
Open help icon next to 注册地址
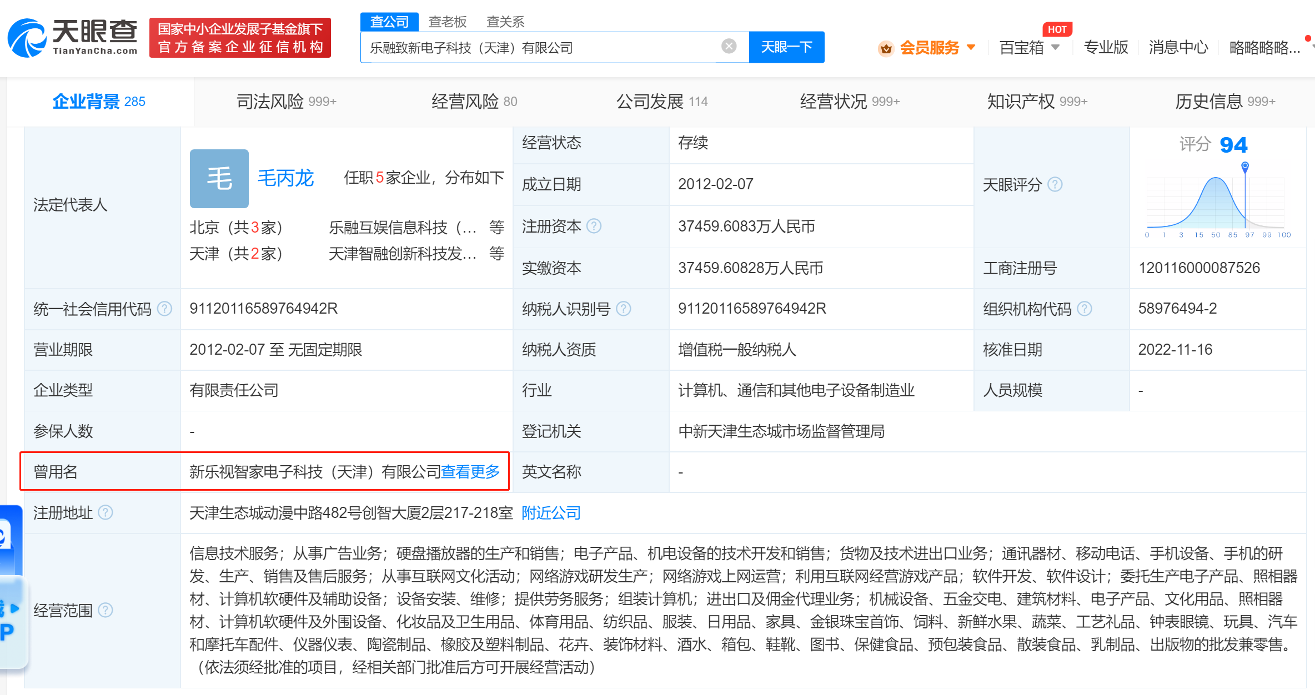click(106, 512)
